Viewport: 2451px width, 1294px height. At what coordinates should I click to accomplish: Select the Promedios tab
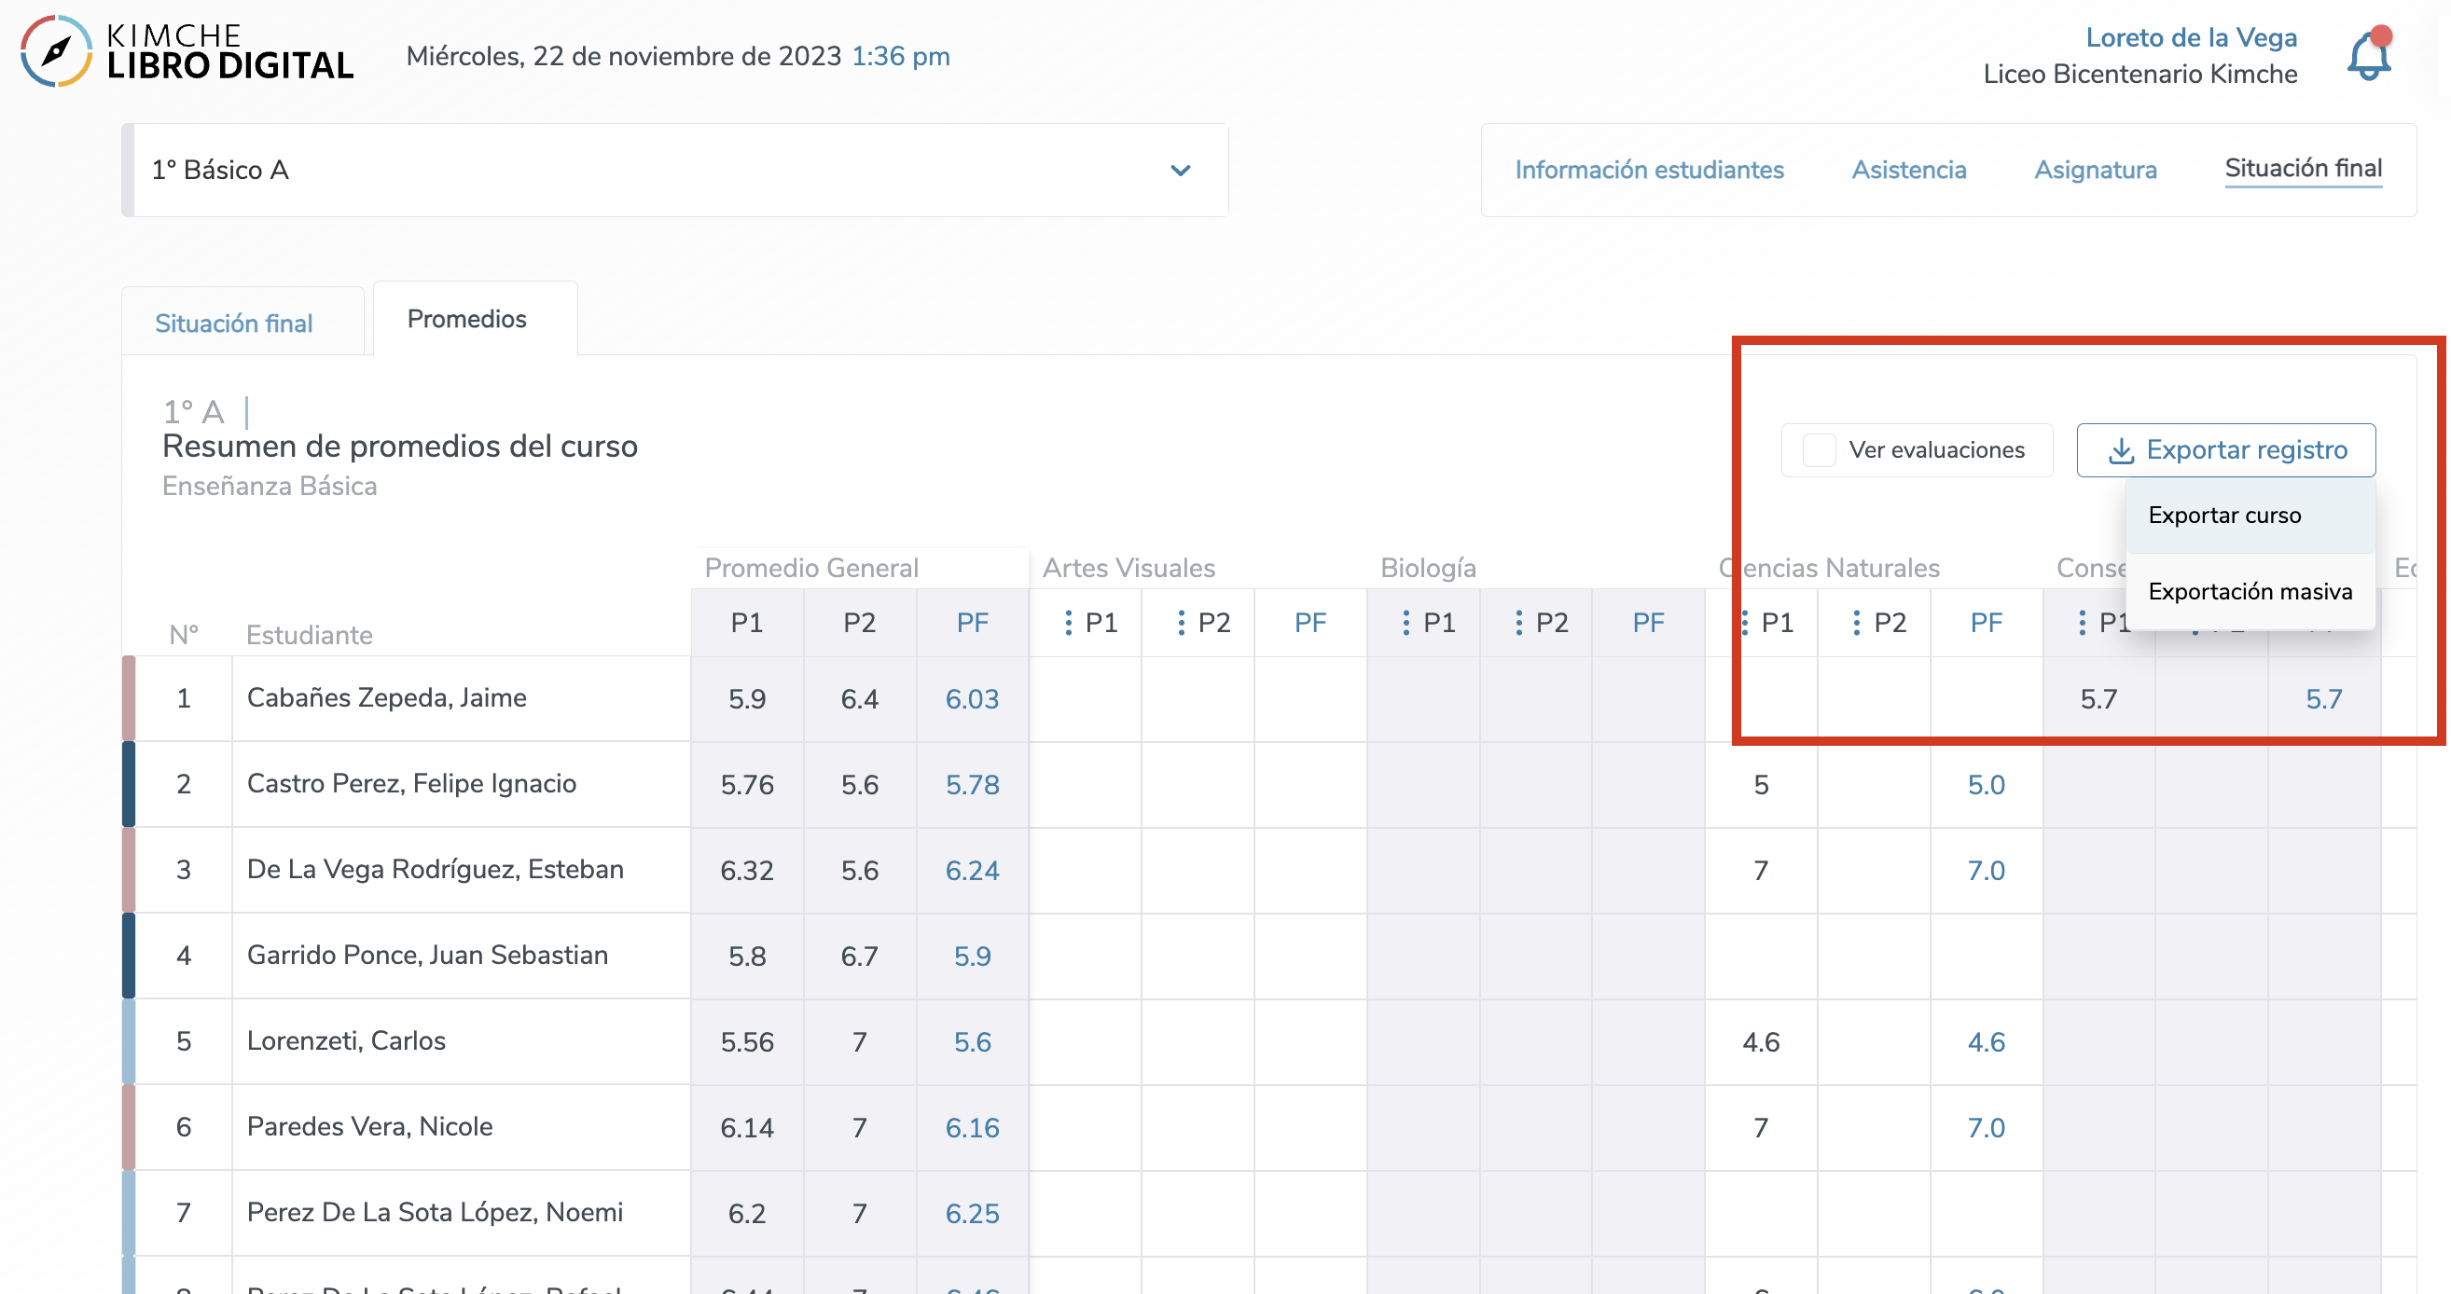[466, 319]
